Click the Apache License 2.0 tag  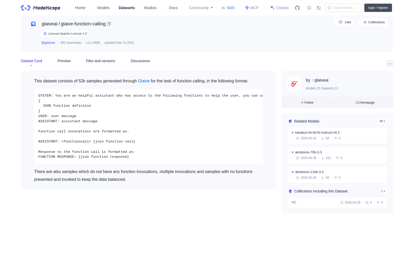click(x=65, y=34)
